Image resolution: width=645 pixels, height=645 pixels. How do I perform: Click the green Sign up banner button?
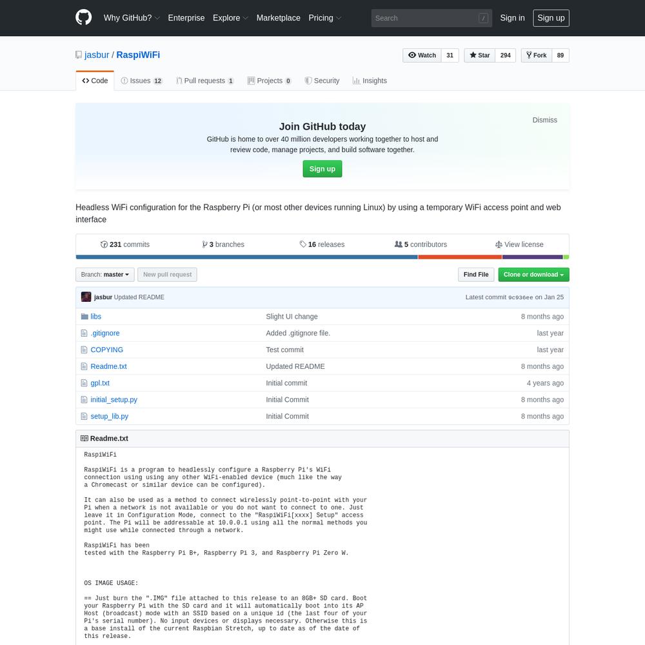[x=322, y=168]
